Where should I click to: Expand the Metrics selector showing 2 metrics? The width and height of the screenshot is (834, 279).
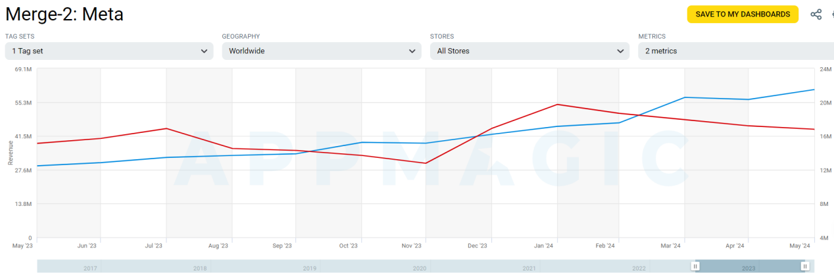(x=733, y=51)
